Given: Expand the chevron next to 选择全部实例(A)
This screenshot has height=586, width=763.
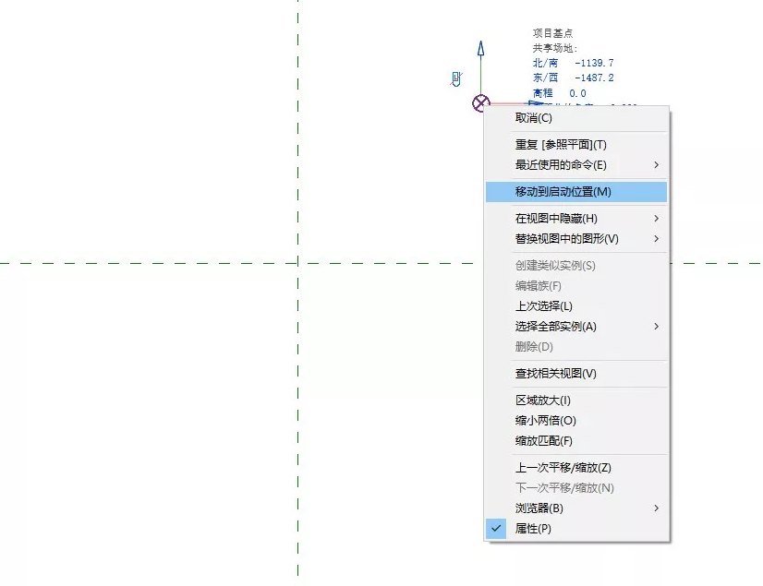Looking at the screenshot, I should click(657, 327).
